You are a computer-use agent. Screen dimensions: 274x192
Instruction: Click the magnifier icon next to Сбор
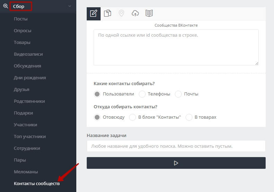(6, 6)
